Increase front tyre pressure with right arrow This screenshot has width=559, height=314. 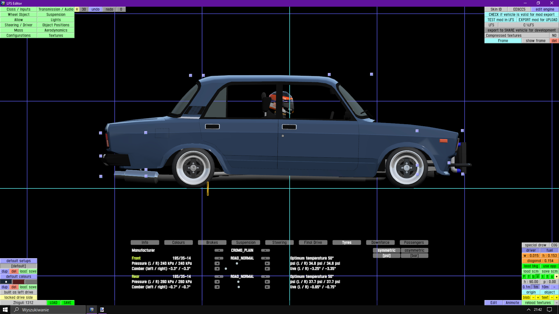click(x=267, y=263)
